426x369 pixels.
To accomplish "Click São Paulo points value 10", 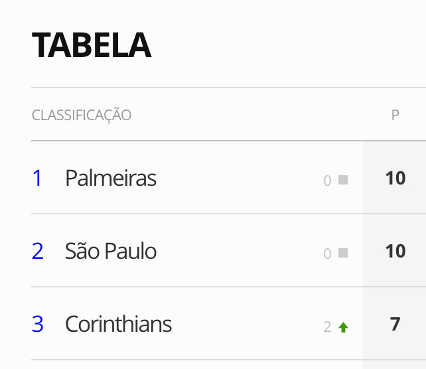I will click(x=395, y=252).
